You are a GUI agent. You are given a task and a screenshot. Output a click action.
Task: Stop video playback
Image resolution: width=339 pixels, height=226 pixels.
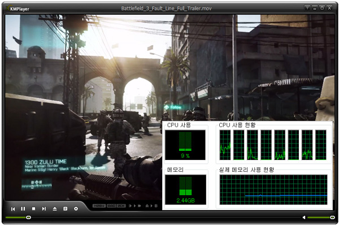33,208
